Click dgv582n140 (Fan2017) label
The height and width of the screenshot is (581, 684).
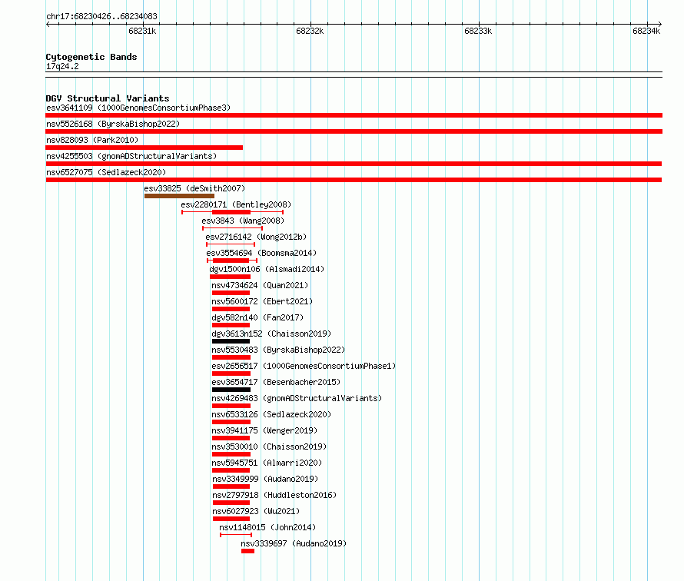(257, 317)
